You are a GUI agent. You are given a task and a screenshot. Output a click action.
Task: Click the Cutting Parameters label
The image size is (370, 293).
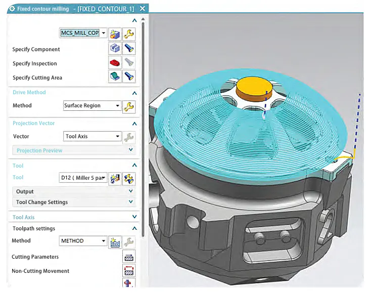(x=35, y=257)
